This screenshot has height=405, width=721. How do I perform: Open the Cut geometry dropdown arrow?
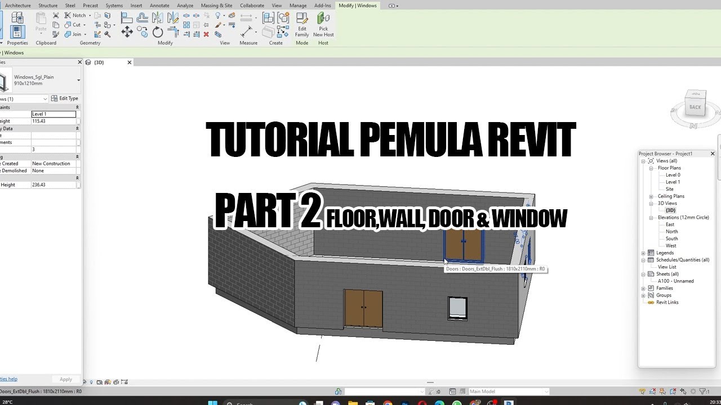(84, 25)
